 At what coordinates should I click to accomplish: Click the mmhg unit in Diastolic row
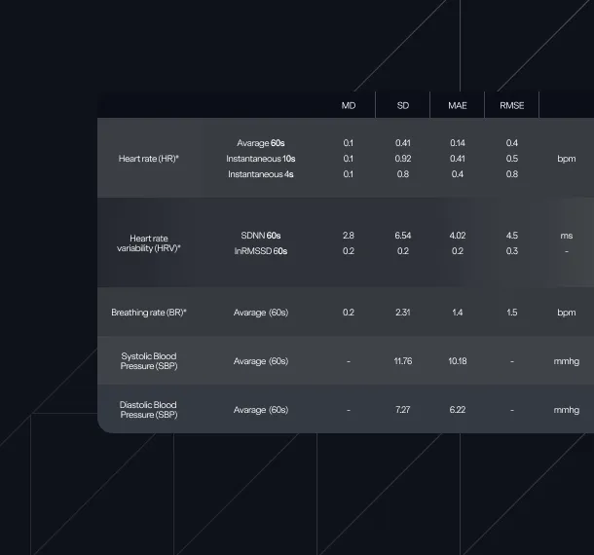[567, 410]
